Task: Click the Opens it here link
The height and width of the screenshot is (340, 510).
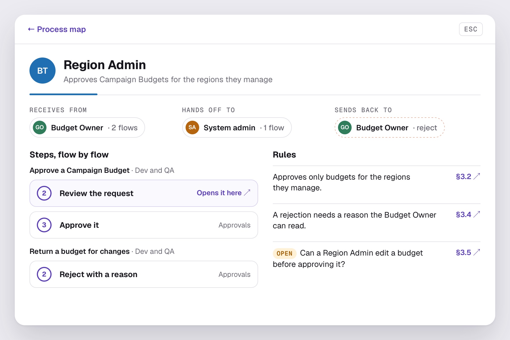Action: tap(224, 193)
